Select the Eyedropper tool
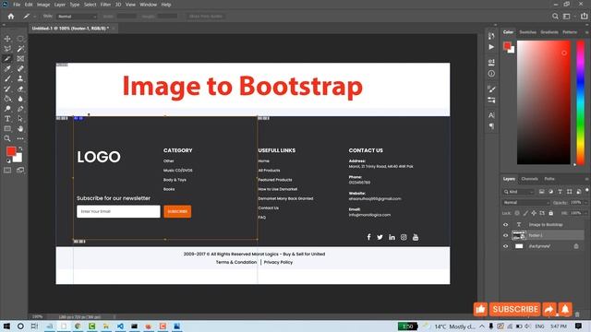The height and width of the screenshot is (332, 591). click(7, 68)
